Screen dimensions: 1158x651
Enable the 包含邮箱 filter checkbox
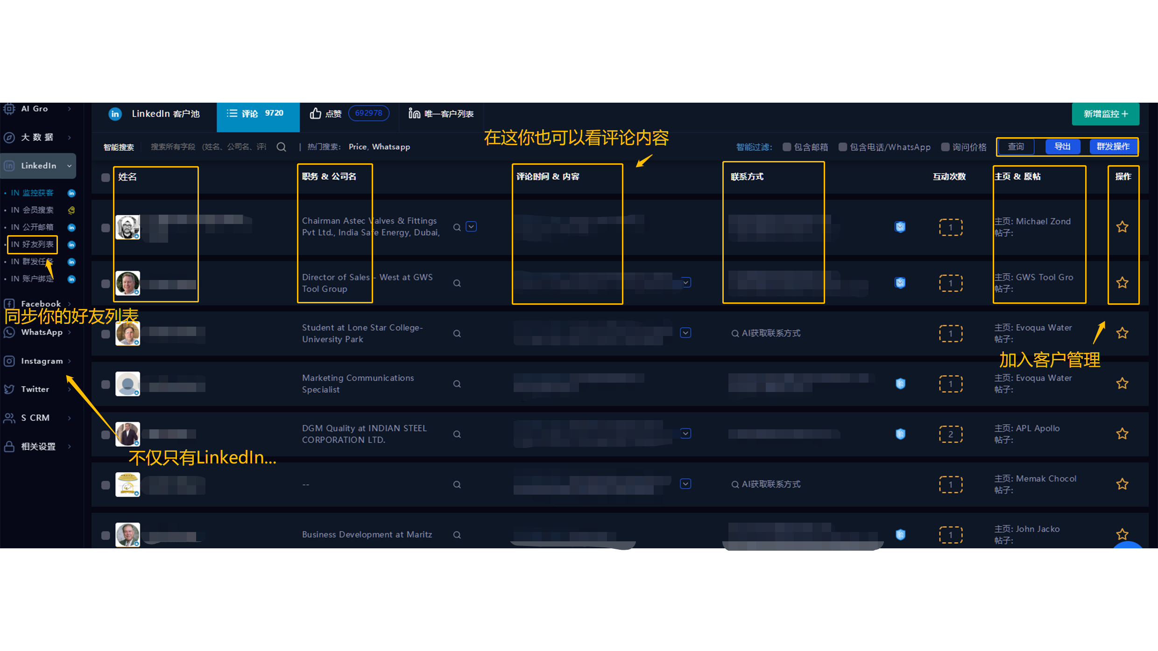click(x=787, y=147)
